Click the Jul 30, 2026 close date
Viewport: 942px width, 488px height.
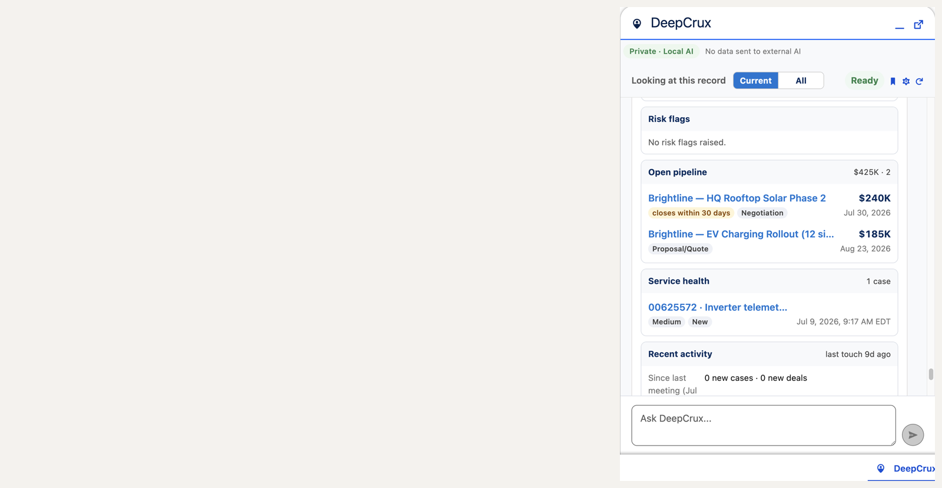click(x=867, y=213)
